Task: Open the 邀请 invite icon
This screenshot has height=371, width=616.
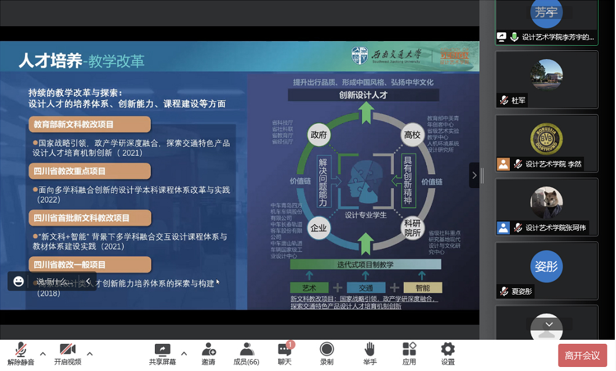Action: 209,354
